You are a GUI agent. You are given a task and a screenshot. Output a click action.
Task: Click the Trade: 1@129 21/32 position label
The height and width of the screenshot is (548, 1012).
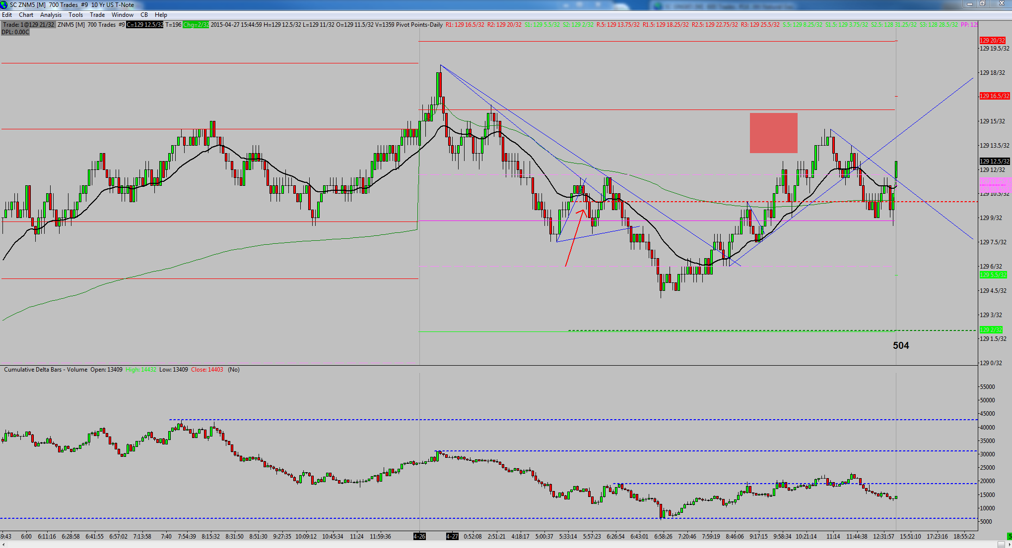tap(28, 25)
